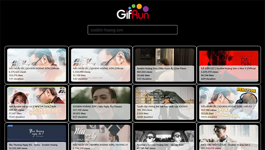Open the MISTHY REACTION video card
This screenshot has width=265, height=150.
click(x=36, y=103)
